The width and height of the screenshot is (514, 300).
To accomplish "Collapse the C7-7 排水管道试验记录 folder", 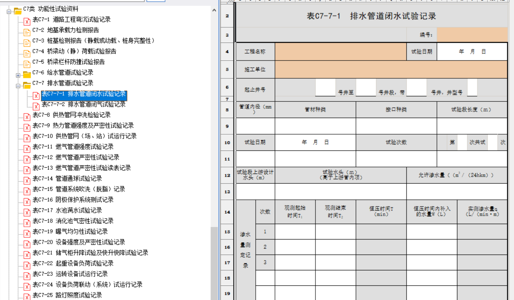I will [18, 86].
